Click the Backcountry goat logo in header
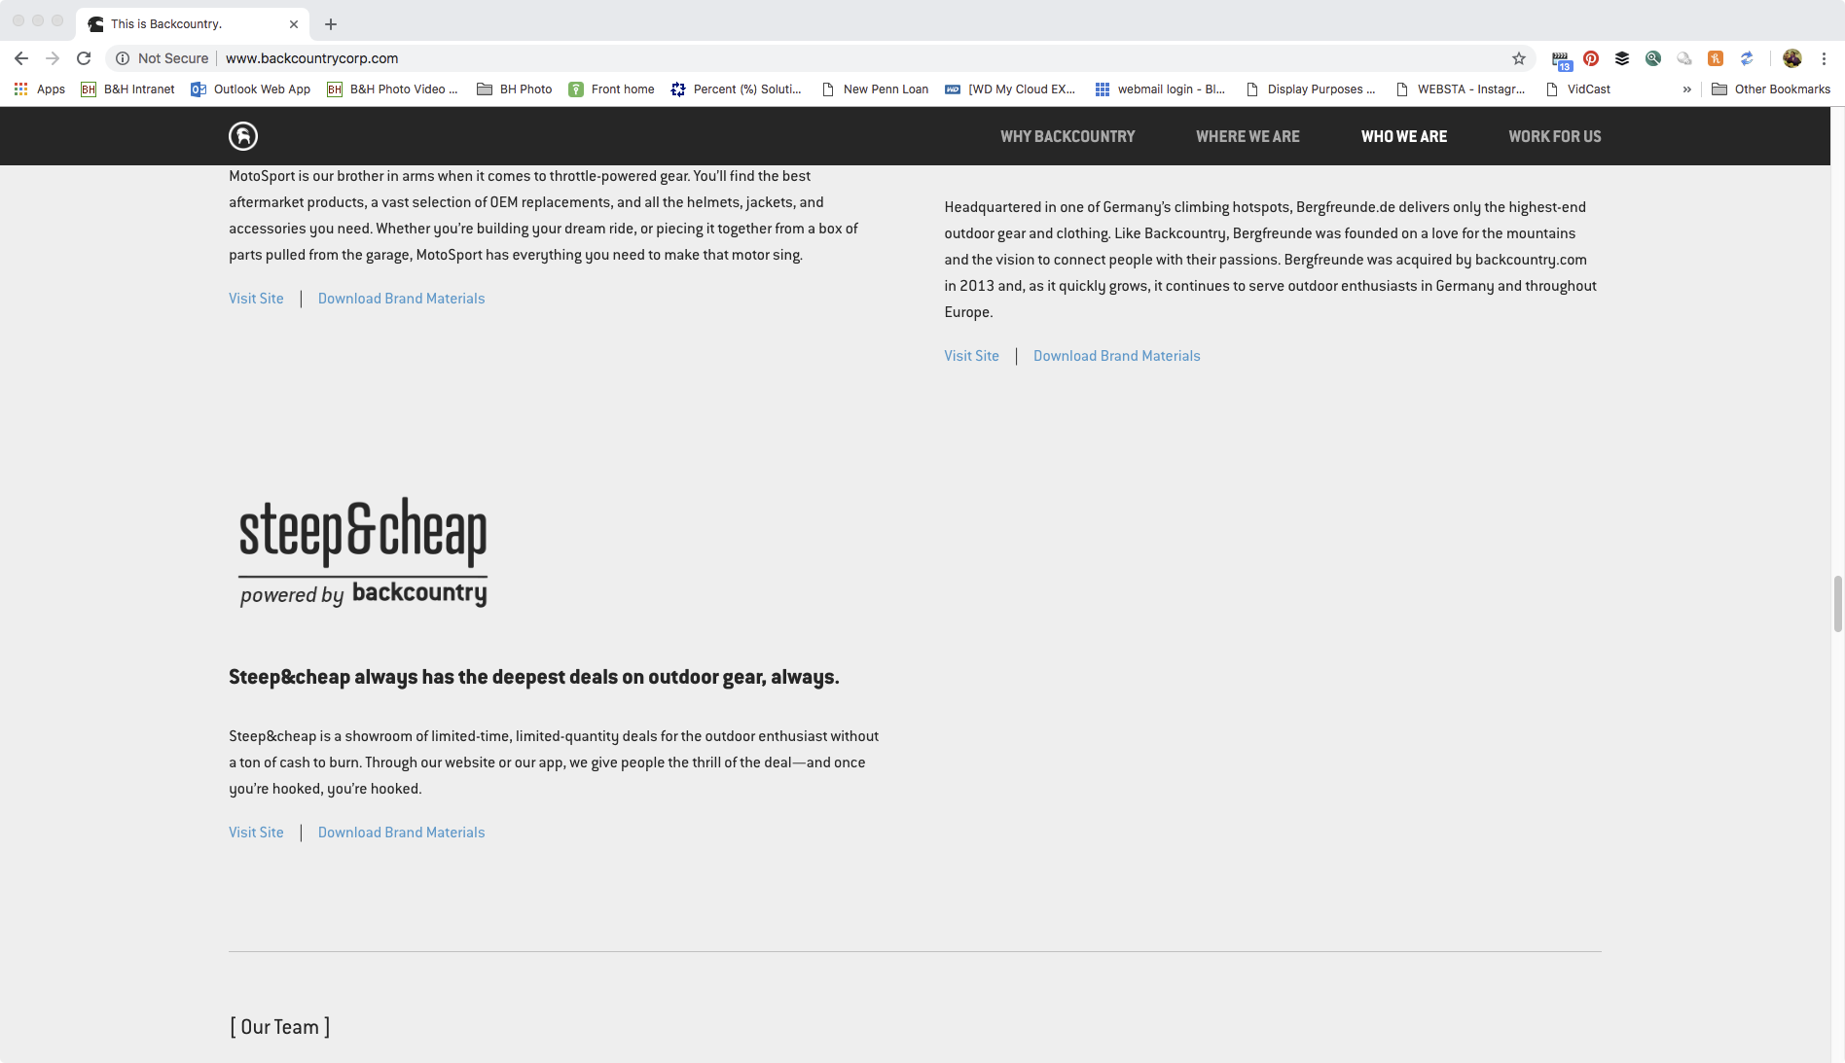This screenshot has width=1845, height=1063. point(243,136)
